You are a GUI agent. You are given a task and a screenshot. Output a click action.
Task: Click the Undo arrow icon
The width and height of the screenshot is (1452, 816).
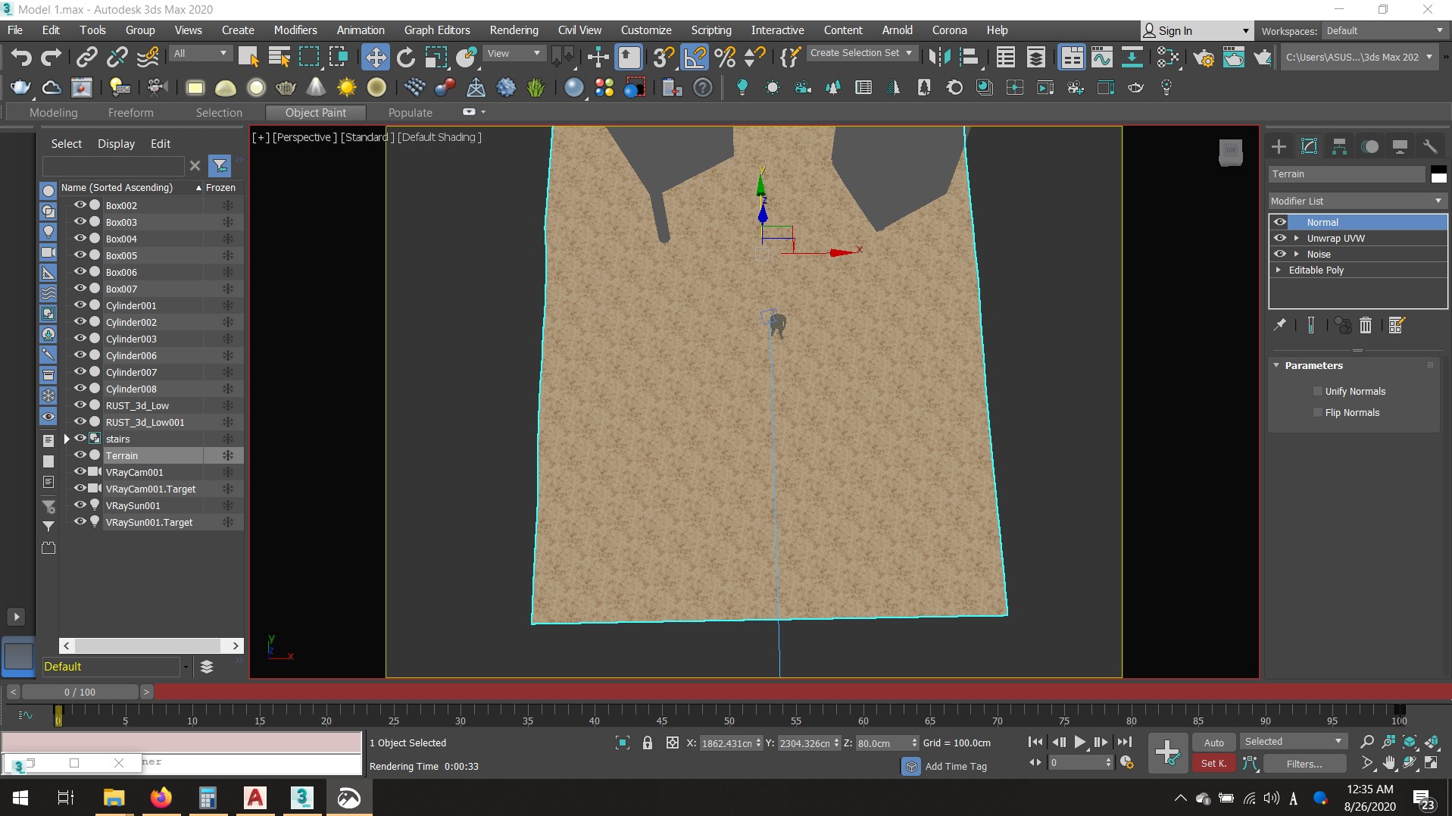click(x=20, y=57)
